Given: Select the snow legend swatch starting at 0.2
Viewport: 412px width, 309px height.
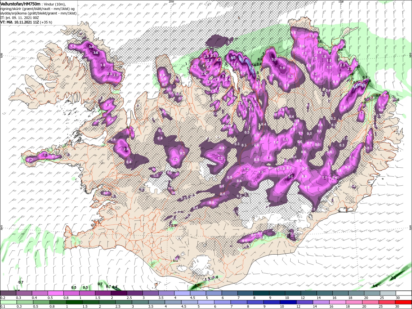Looking at the screenshot, I should coord(8,293).
